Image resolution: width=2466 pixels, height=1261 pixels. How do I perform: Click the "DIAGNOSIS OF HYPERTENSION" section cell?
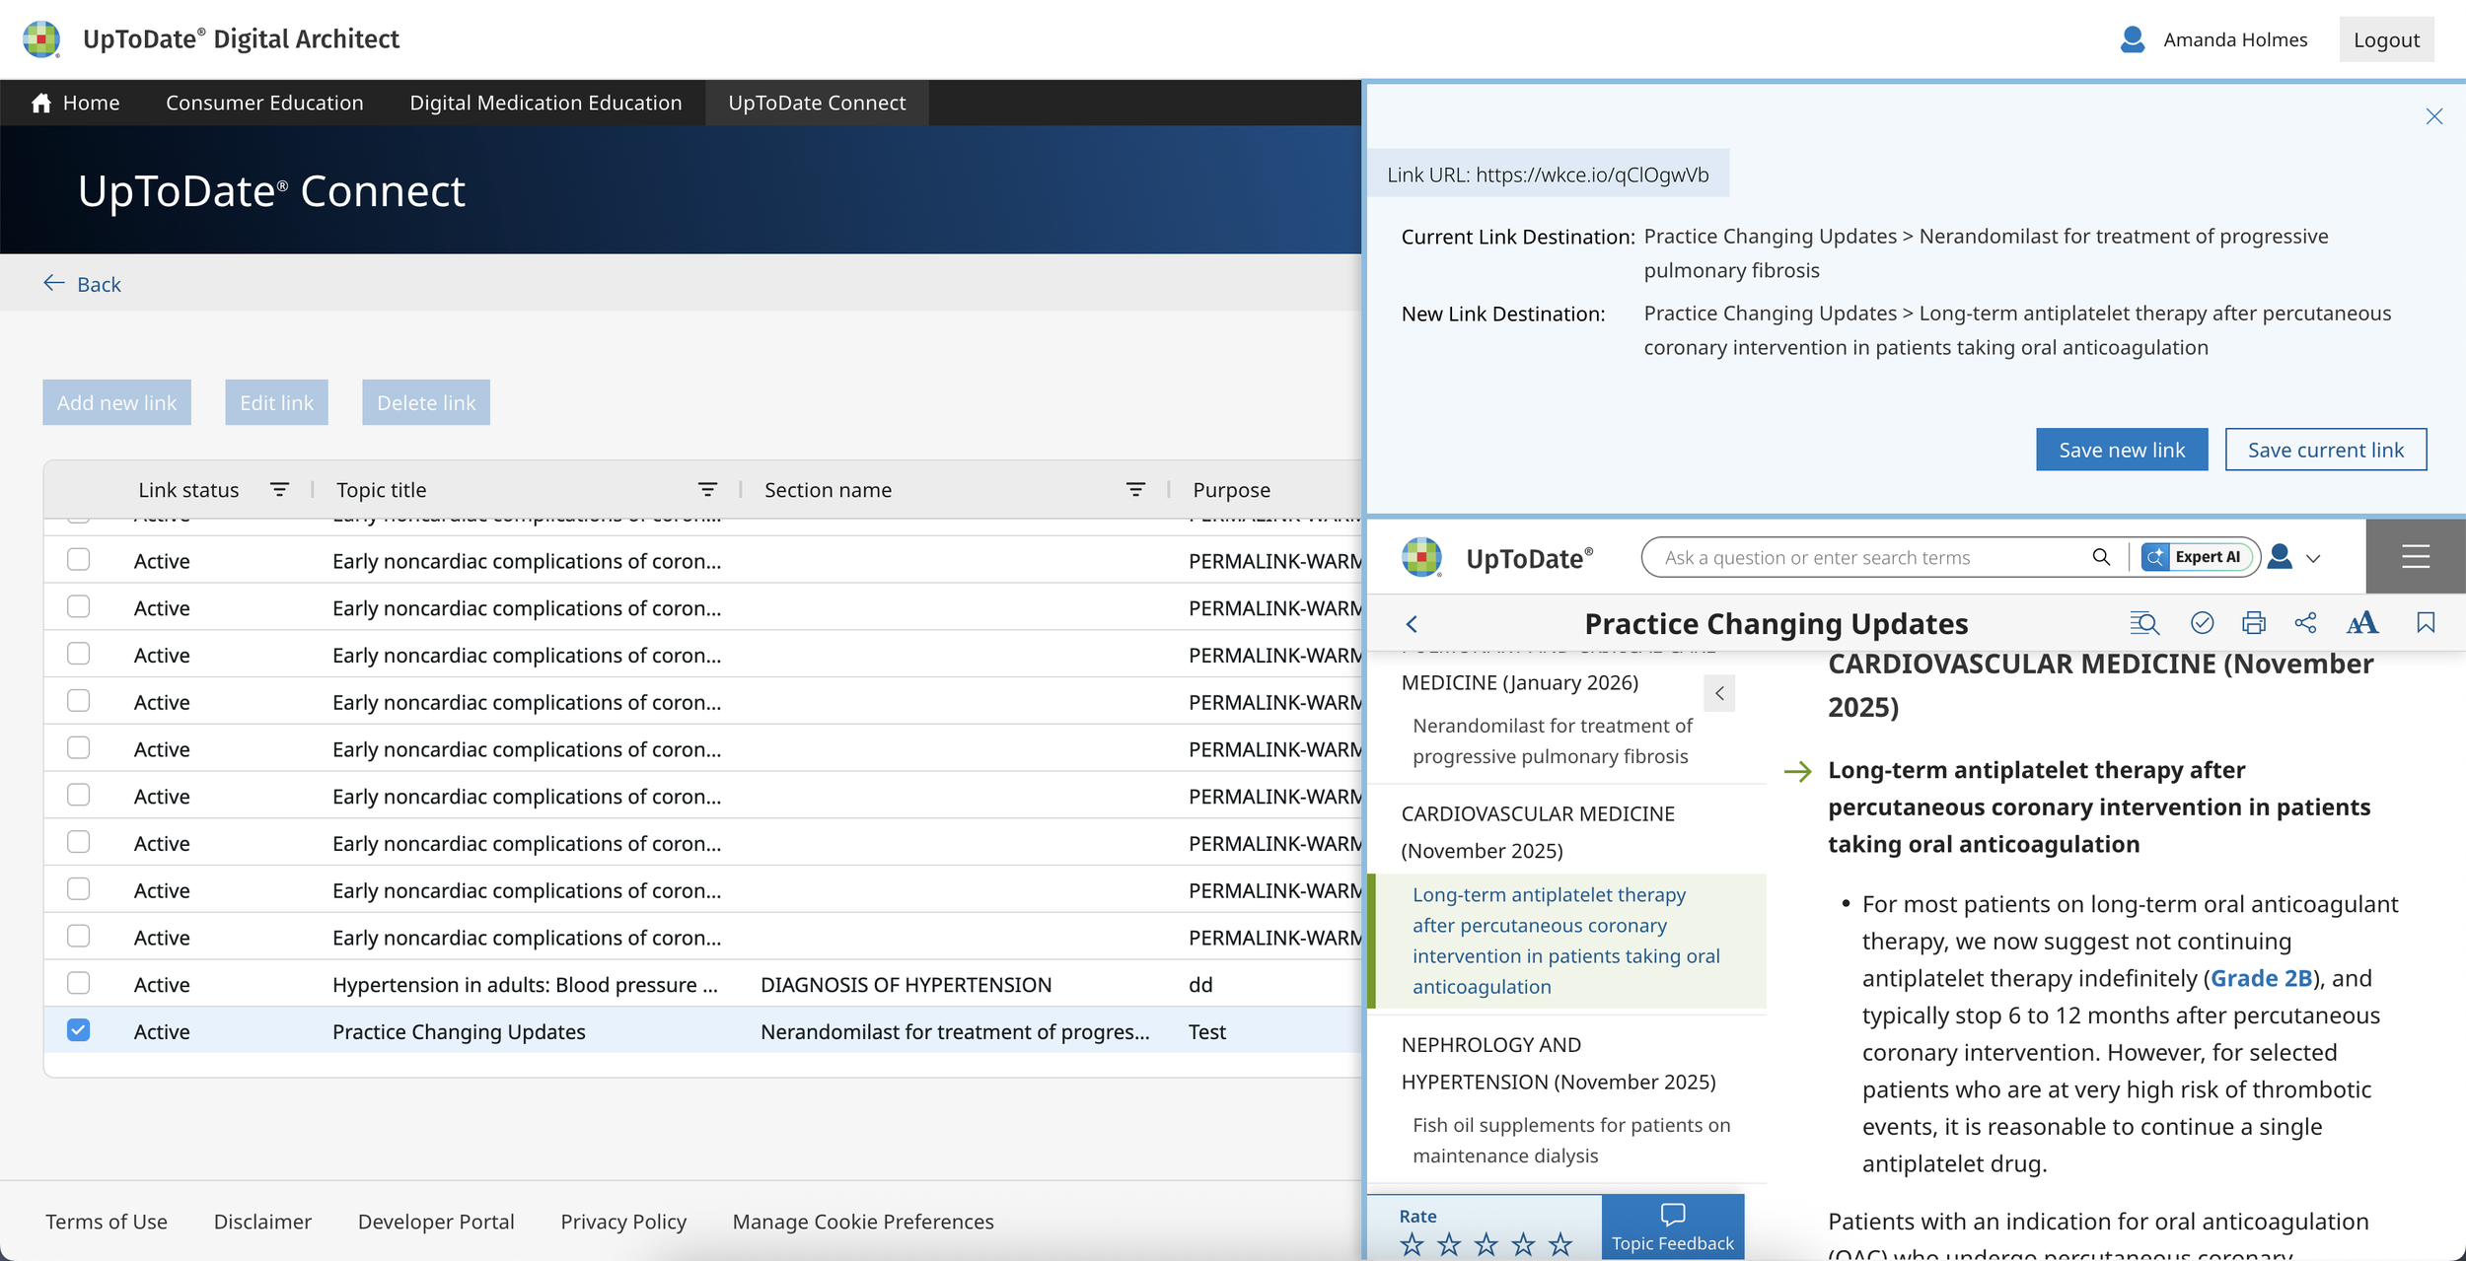tap(906, 984)
